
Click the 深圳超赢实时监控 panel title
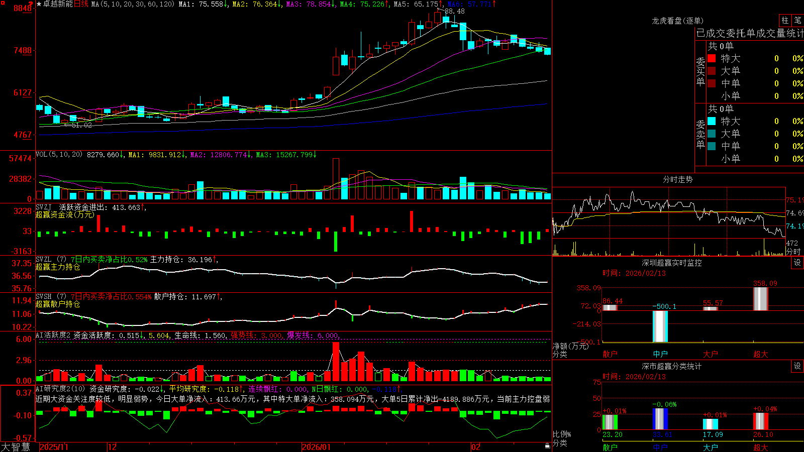click(x=671, y=263)
